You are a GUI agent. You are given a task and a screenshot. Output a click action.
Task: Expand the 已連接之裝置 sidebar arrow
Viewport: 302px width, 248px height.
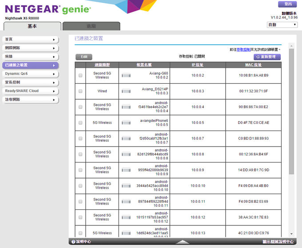[54, 66]
